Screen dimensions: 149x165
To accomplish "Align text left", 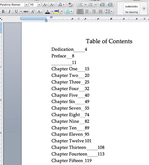I will click(x=80, y=12).
